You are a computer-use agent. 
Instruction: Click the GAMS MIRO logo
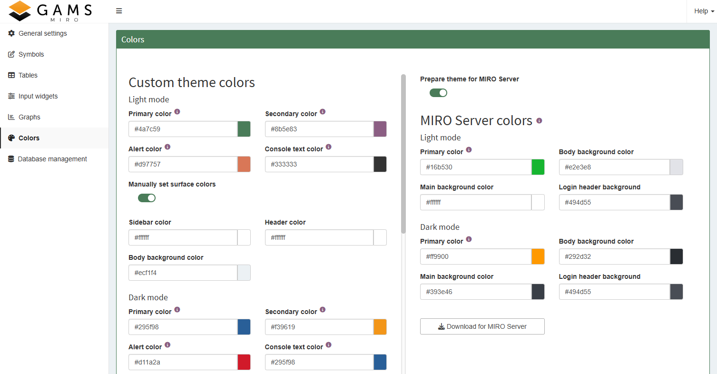[x=50, y=11]
